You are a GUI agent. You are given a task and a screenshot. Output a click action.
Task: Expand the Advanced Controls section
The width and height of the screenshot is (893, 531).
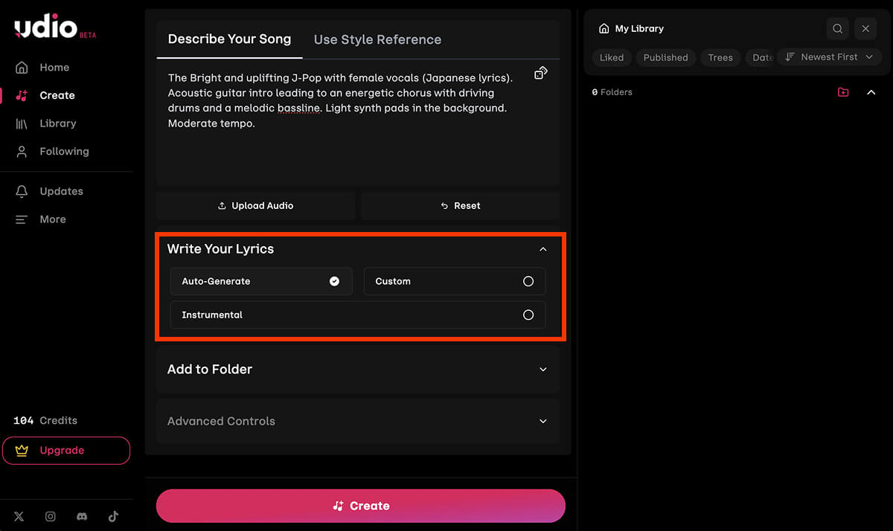coord(358,421)
